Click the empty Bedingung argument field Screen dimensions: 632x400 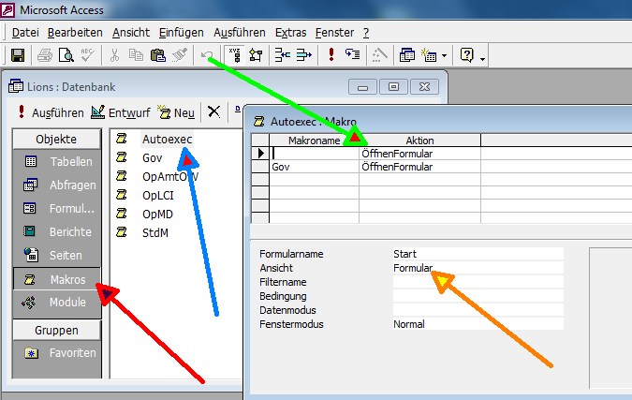click(478, 296)
